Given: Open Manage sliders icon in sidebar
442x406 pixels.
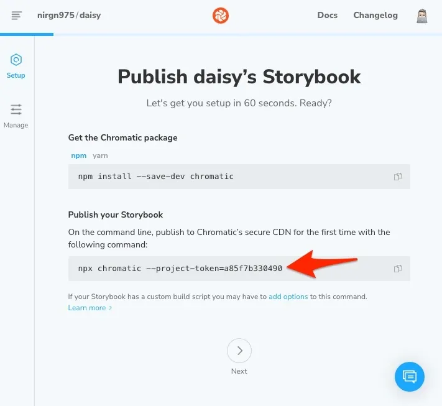Looking at the screenshot, I should (x=16, y=110).
